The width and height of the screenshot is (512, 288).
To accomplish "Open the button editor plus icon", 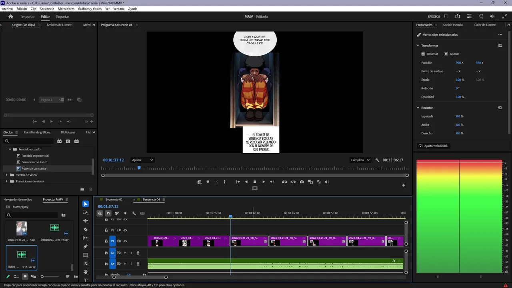I will click(404, 185).
